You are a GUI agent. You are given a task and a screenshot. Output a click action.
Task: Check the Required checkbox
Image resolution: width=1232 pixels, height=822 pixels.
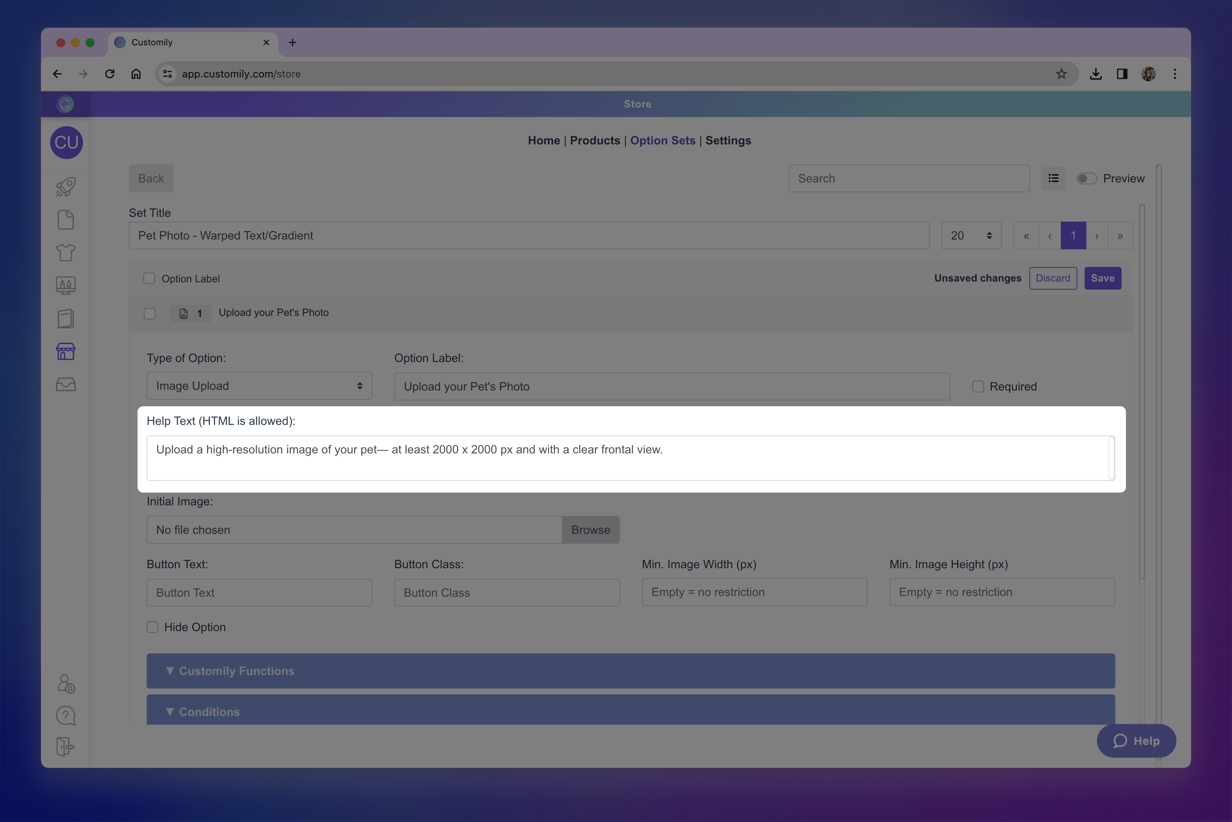[978, 387]
